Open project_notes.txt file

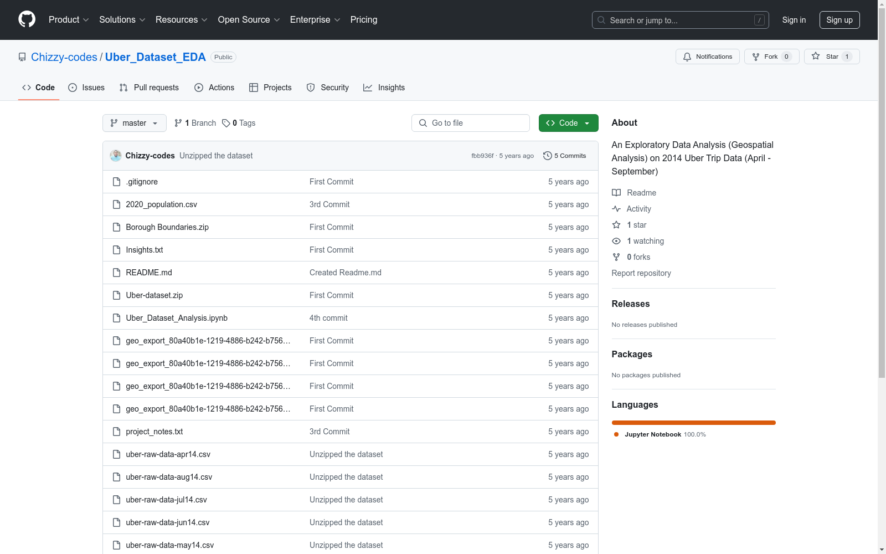click(154, 432)
